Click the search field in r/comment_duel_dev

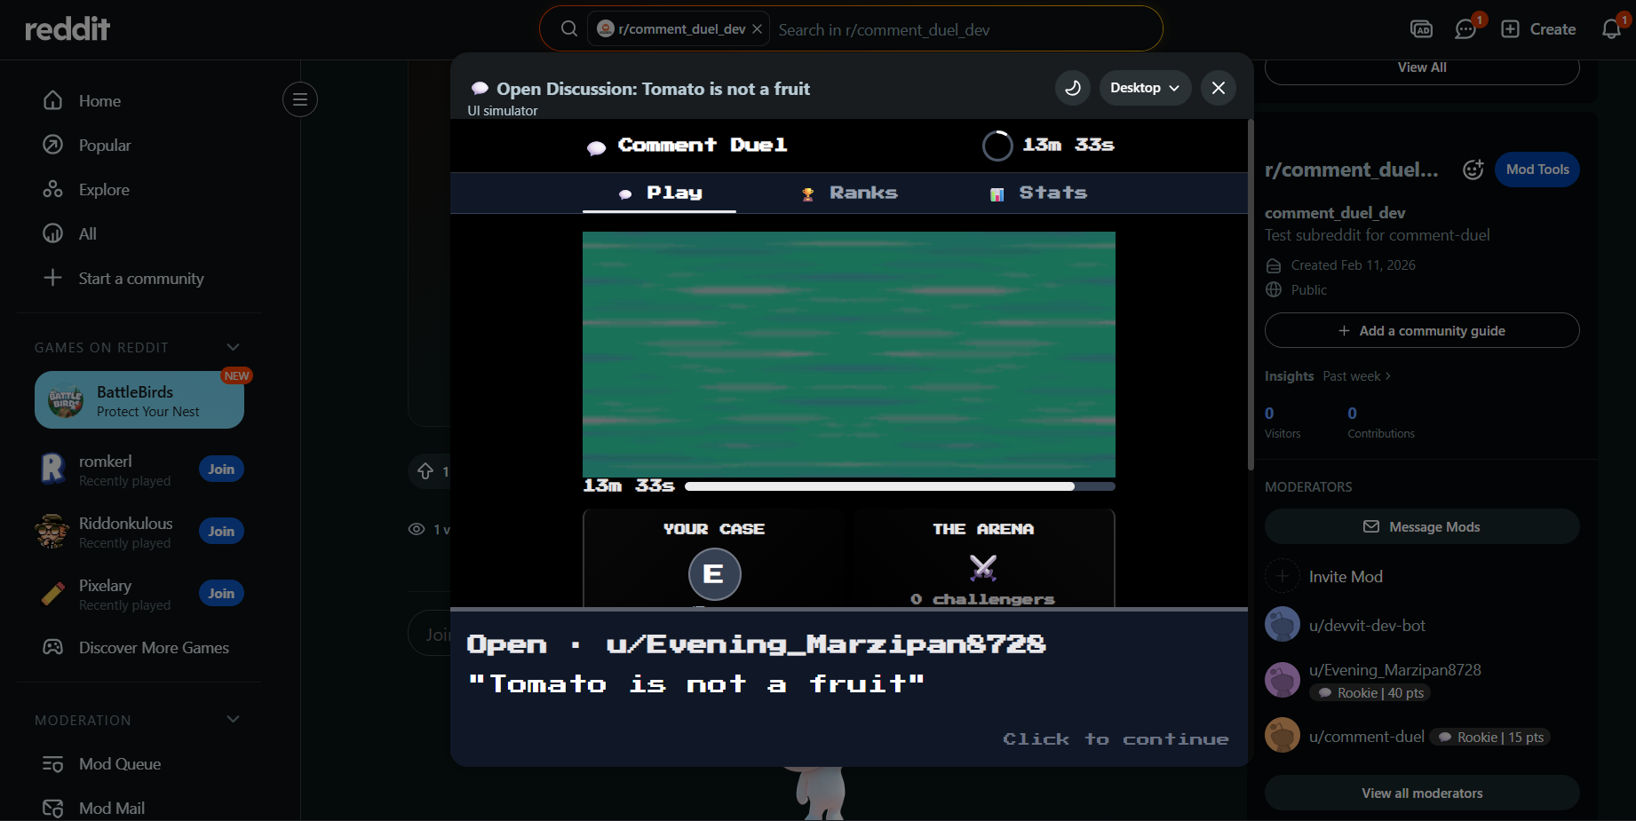pyautogui.click(x=964, y=29)
